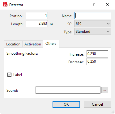Viewport: 115px width, 114px height.
Task: Select the Others tab
Action: coord(51,44)
